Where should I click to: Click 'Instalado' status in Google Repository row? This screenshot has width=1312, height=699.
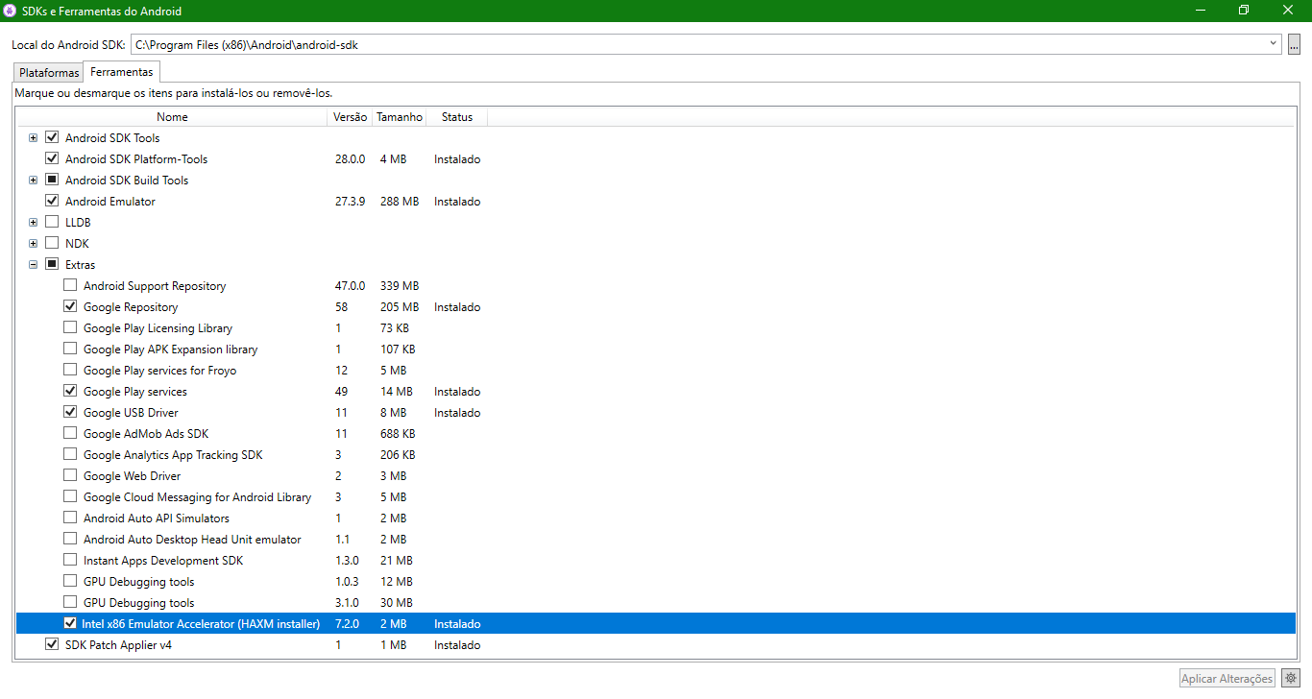(457, 307)
